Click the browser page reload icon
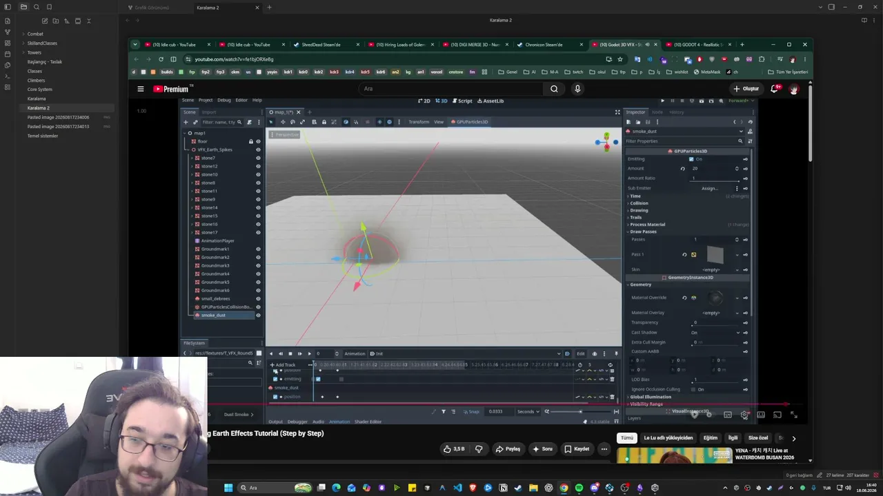The width and height of the screenshot is (883, 496). pyautogui.click(x=161, y=59)
